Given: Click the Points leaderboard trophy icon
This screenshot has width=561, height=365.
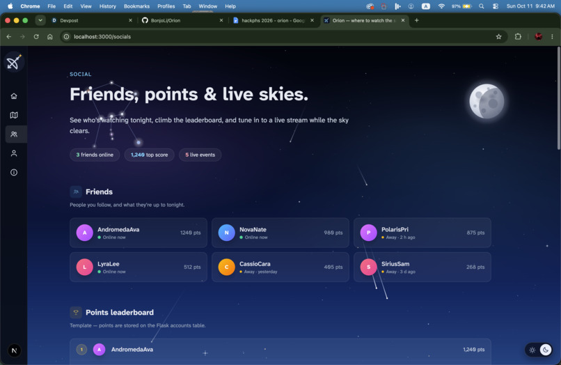Looking at the screenshot, I should pos(76,312).
